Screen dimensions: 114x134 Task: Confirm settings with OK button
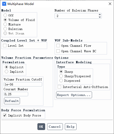[x=41, y=127]
